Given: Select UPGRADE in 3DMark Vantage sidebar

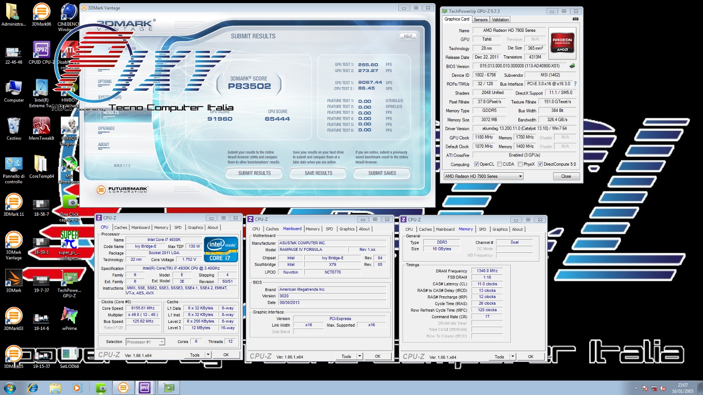Looking at the screenshot, I should [x=106, y=128].
